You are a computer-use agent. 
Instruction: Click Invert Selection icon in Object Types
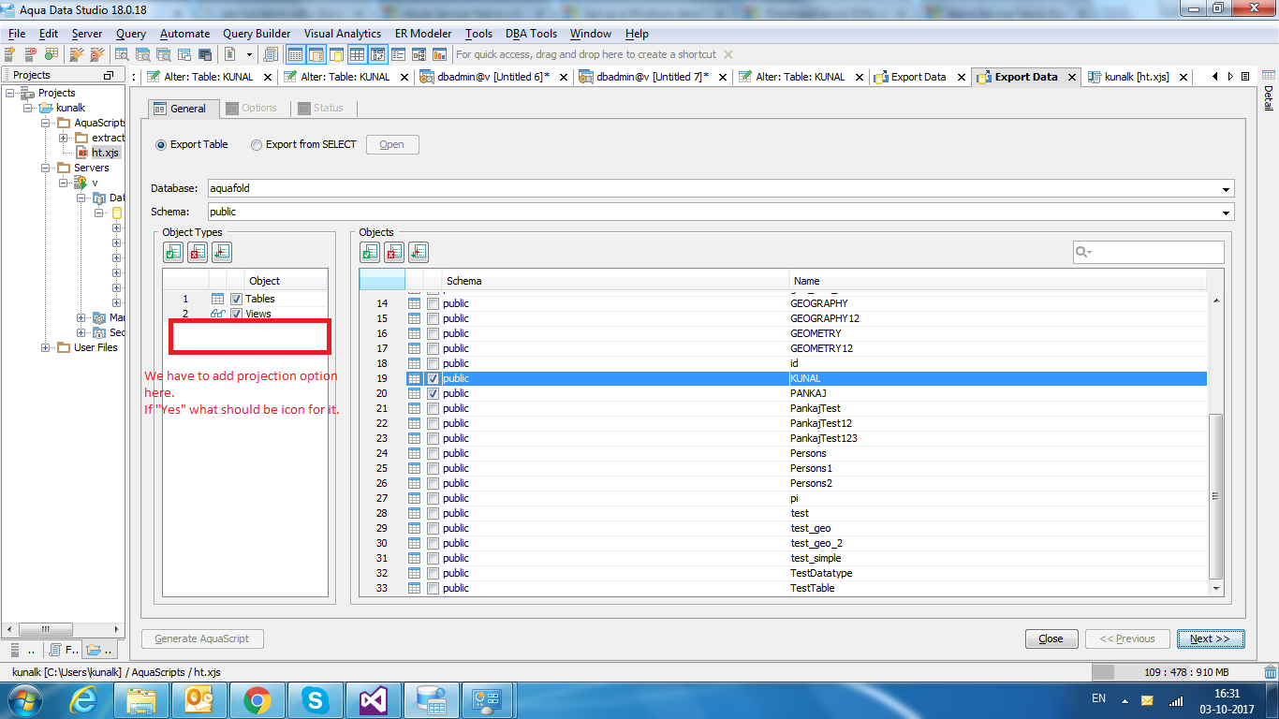point(222,252)
